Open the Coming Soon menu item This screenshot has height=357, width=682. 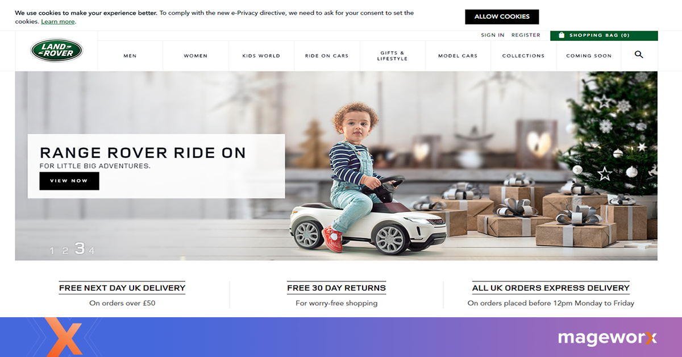tap(589, 56)
